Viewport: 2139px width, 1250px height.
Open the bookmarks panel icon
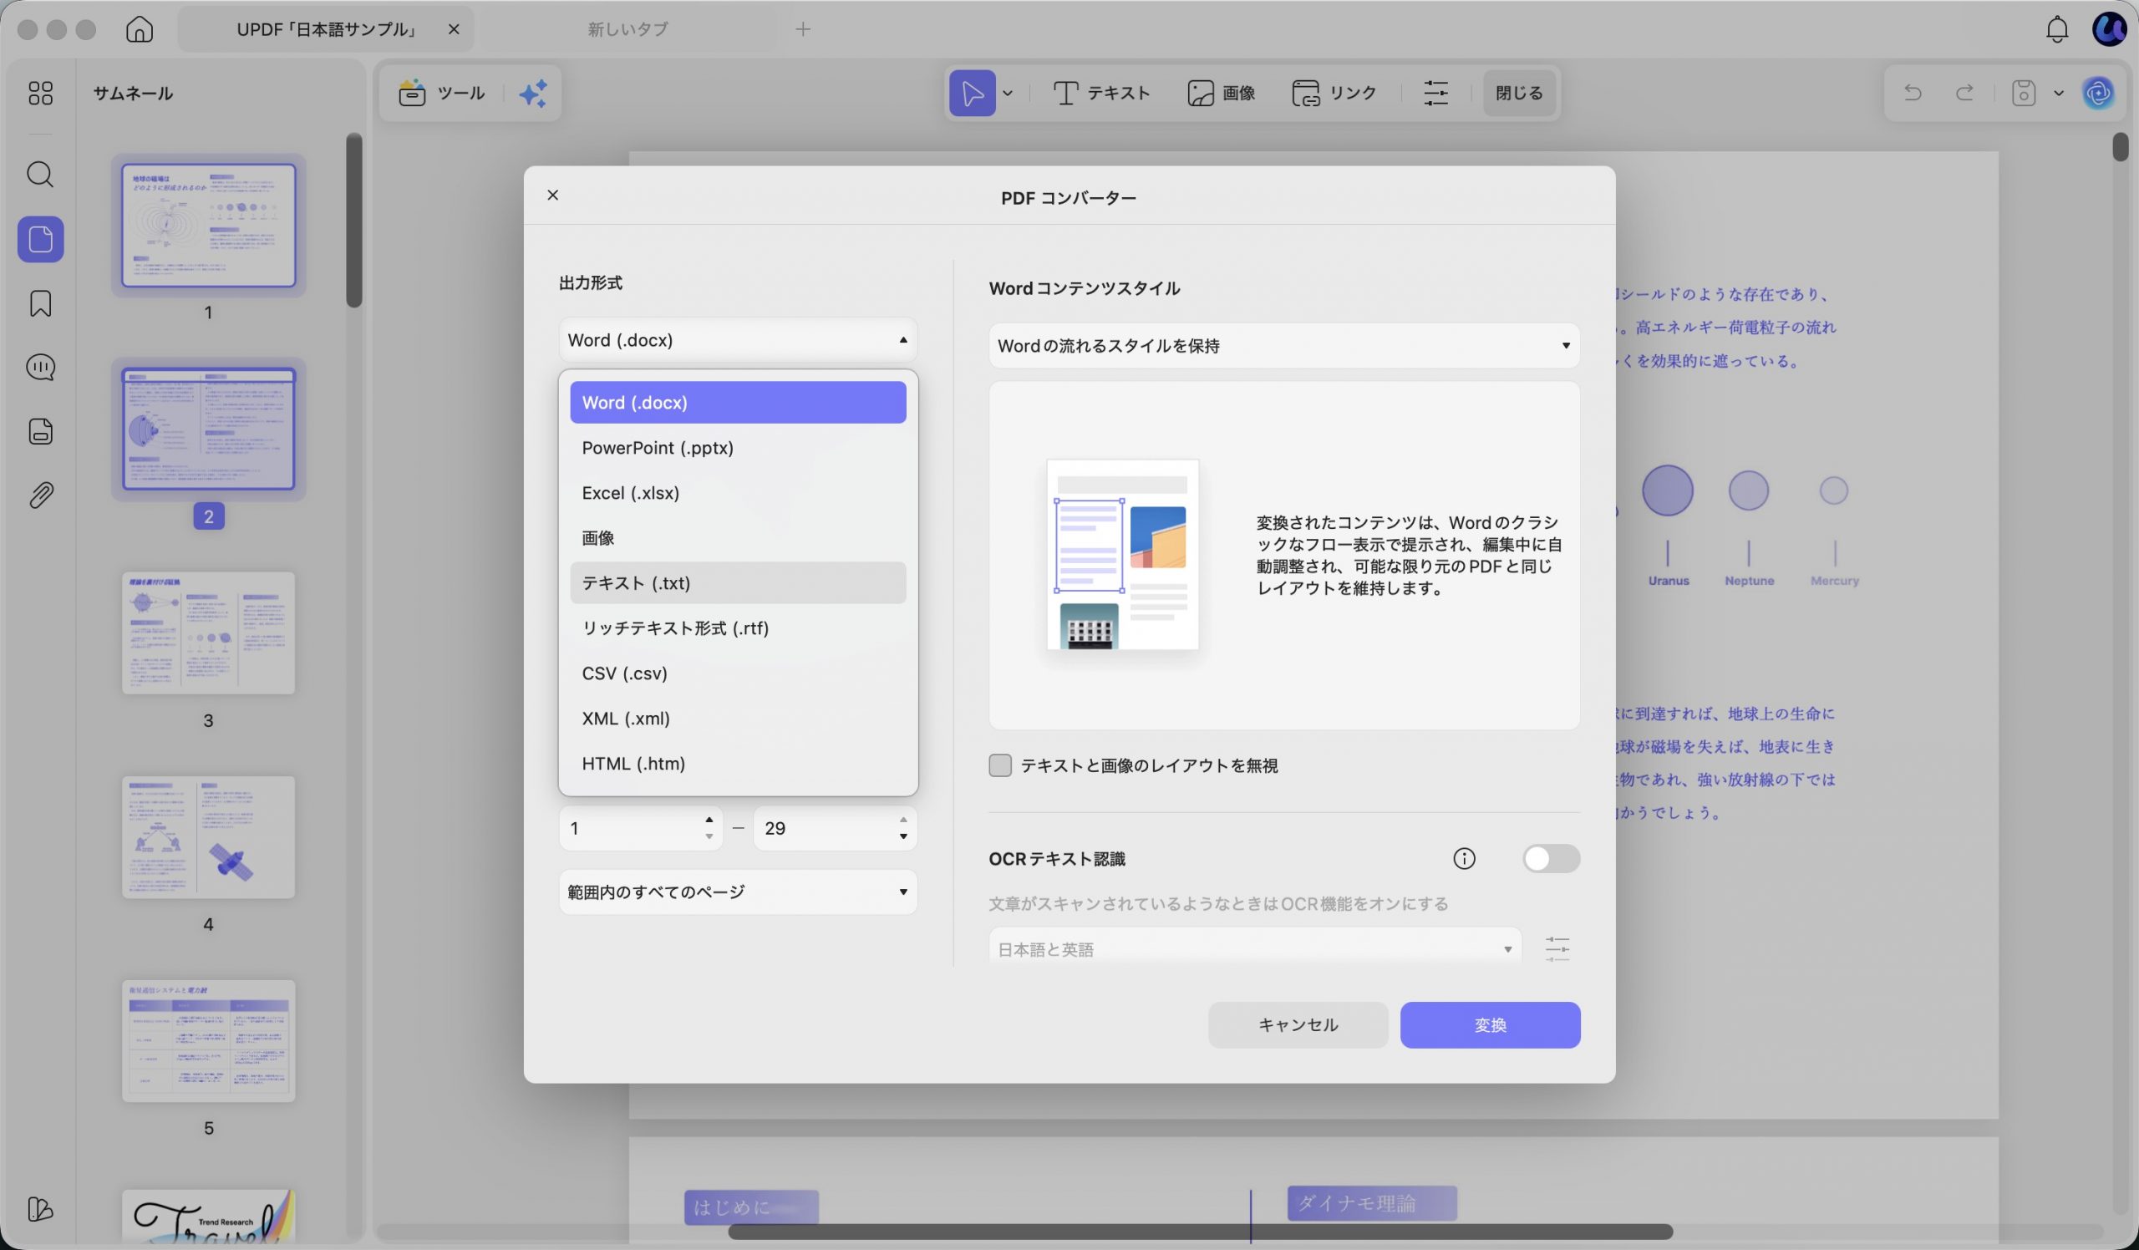[x=41, y=304]
